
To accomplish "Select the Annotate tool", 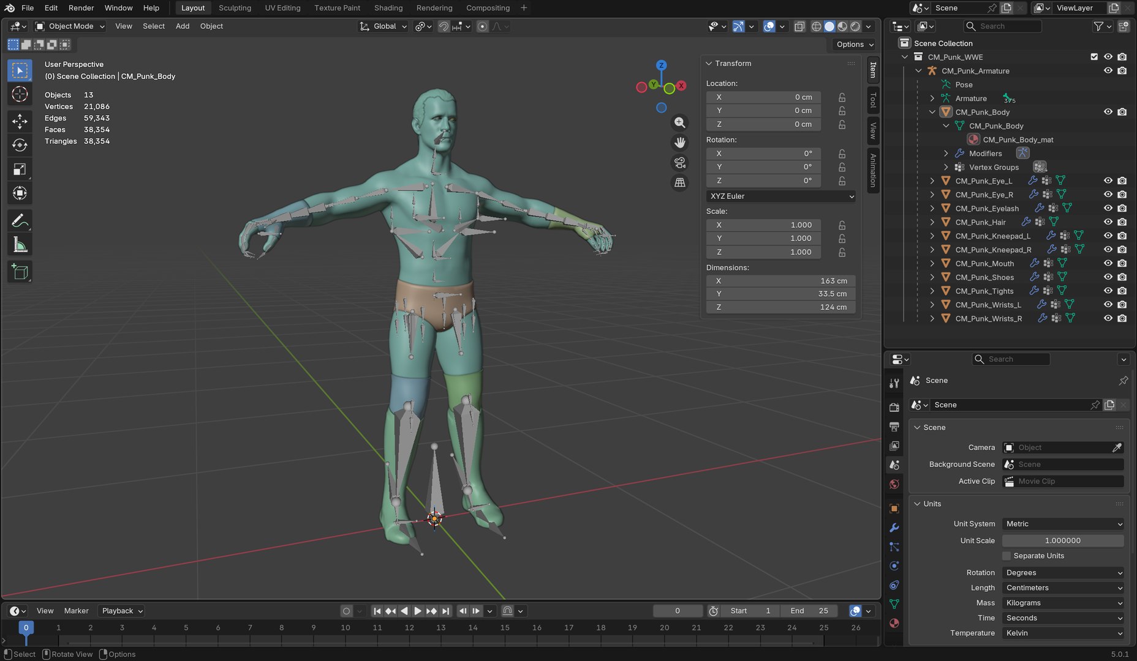I will point(20,221).
